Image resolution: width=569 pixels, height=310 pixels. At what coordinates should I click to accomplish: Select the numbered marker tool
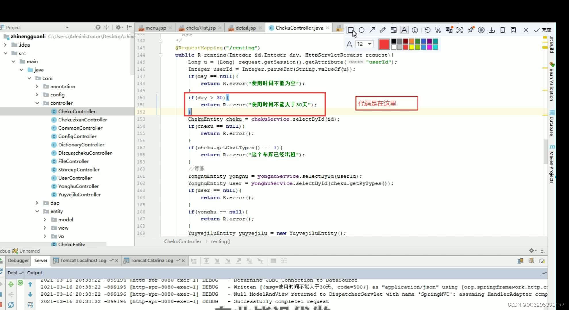click(x=415, y=30)
